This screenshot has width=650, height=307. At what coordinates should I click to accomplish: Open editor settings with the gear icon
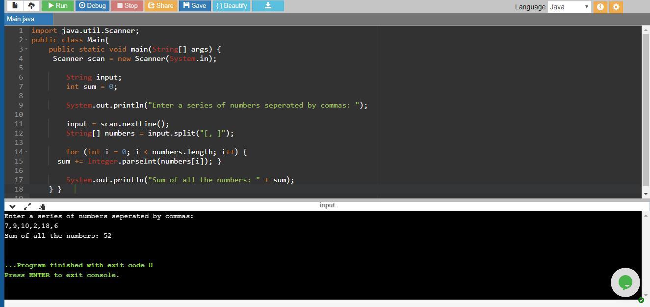click(616, 7)
